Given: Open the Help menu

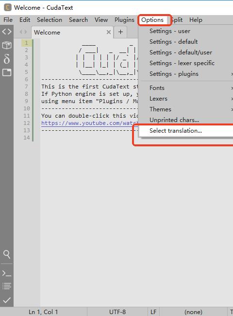Looking at the screenshot, I should (x=196, y=20).
